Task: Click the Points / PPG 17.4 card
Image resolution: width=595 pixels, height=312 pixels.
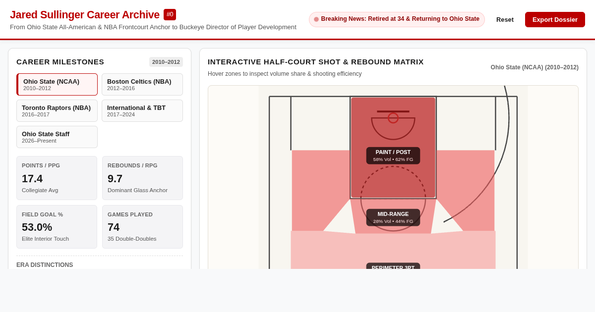Action: pos(57,178)
